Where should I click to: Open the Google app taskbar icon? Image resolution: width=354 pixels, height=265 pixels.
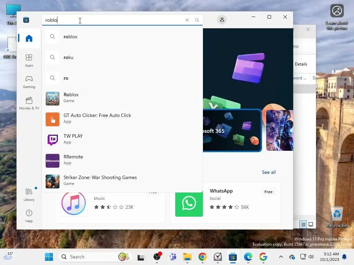coord(263,257)
